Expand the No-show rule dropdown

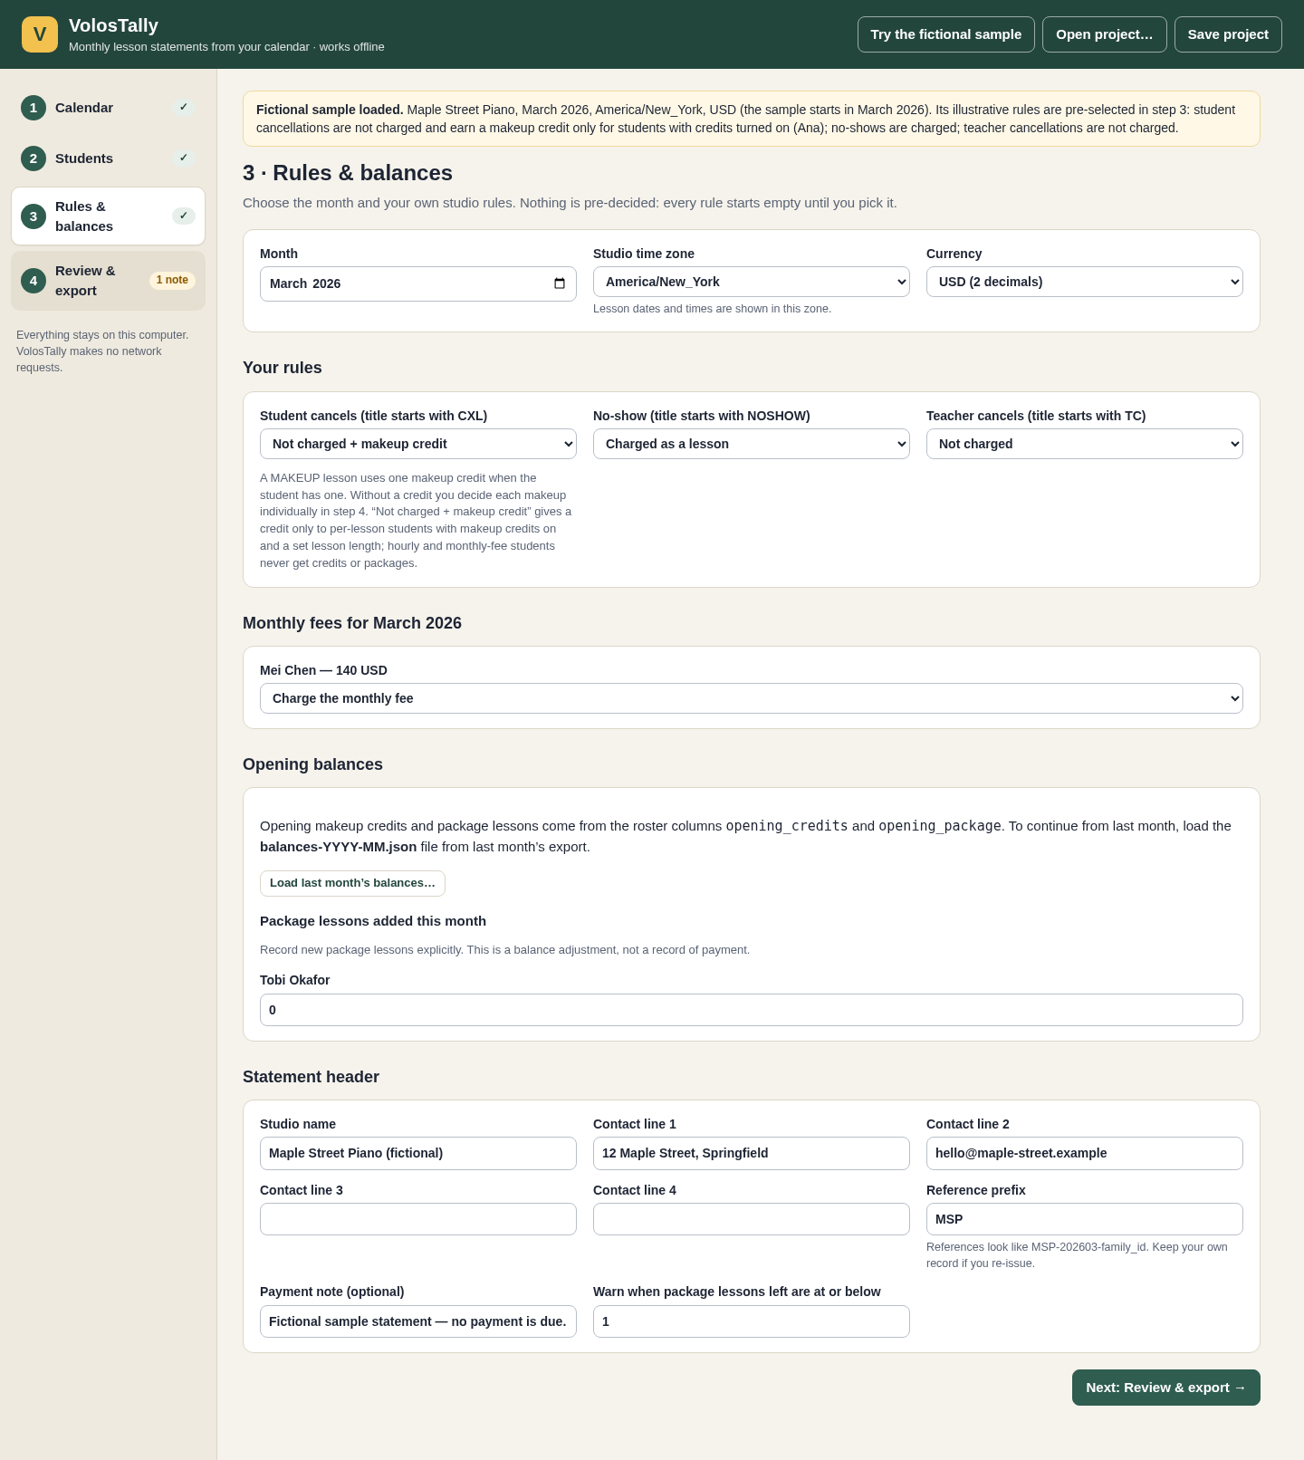pos(752,444)
